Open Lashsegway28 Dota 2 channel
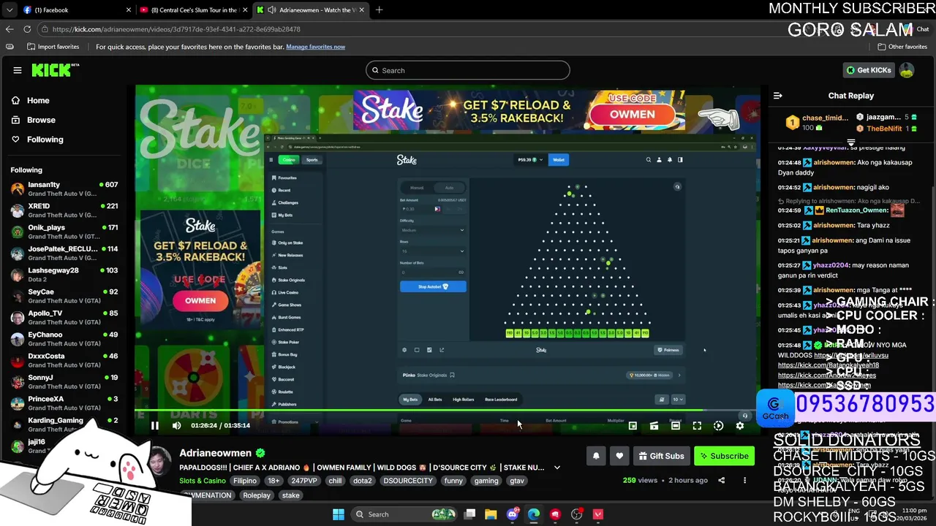Viewport: 936px width, 526px height. point(64,275)
